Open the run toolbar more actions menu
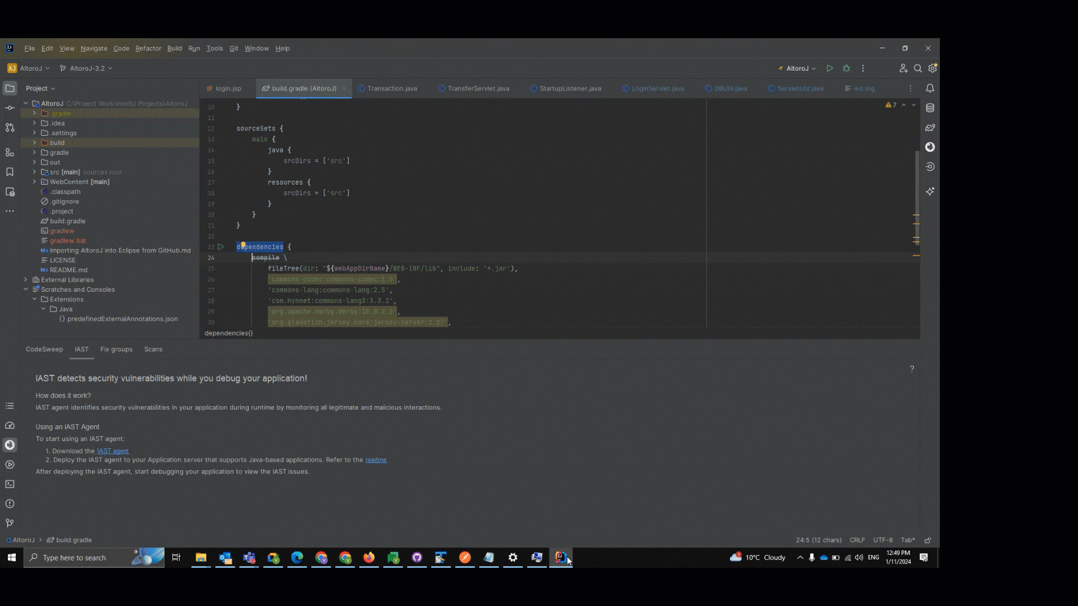The width and height of the screenshot is (1078, 606). (x=863, y=68)
